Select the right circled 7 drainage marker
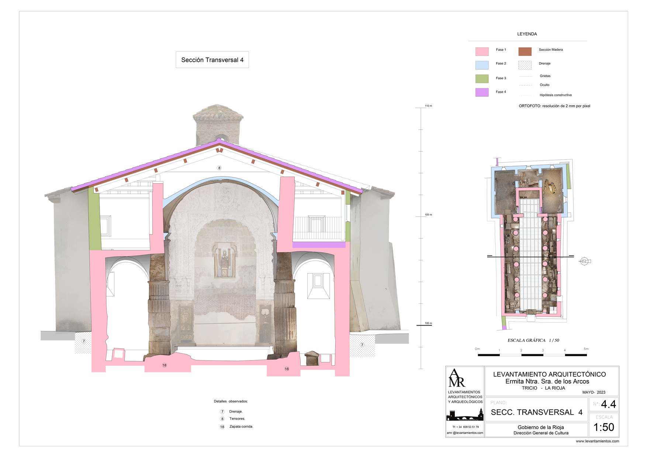 pyautogui.click(x=362, y=345)
